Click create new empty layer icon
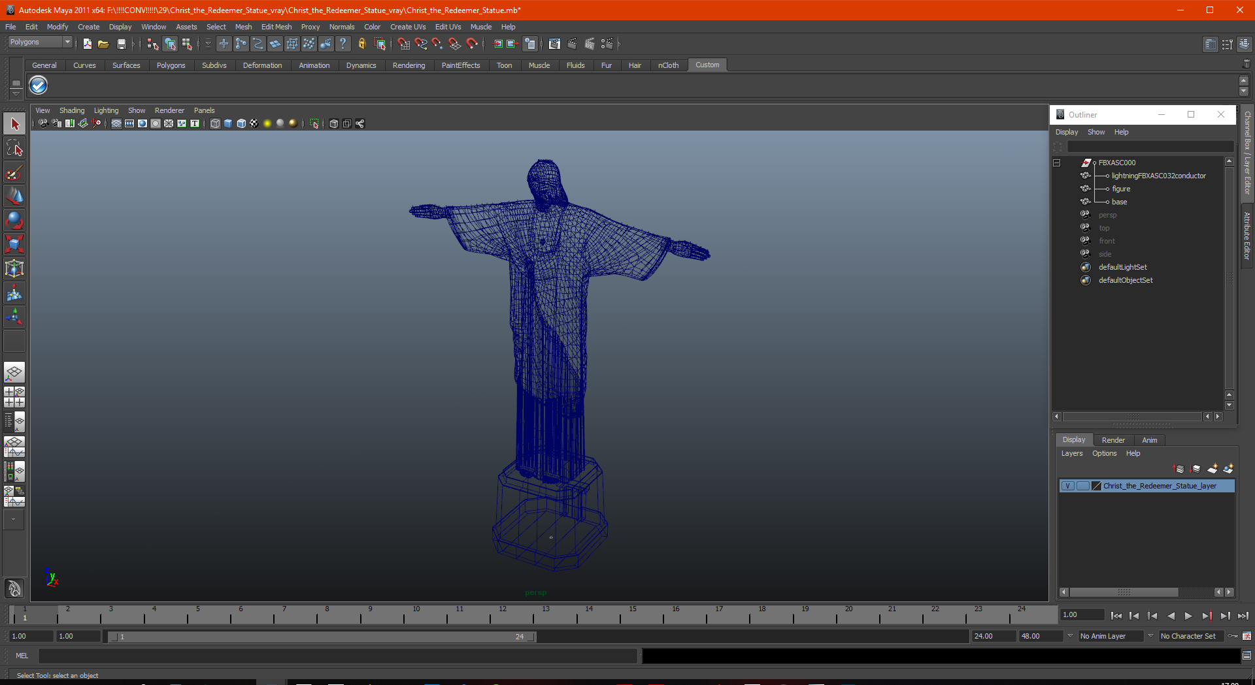This screenshot has width=1255, height=685. pyautogui.click(x=1213, y=469)
